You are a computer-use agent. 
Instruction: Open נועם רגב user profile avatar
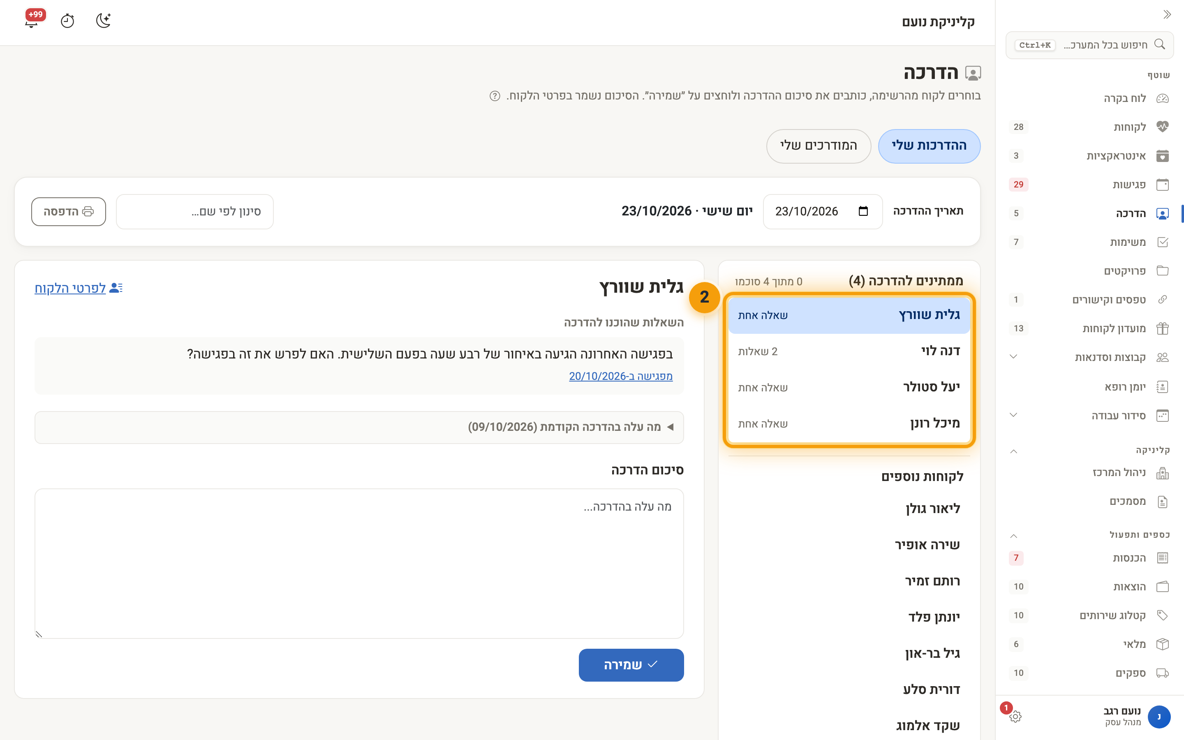(1159, 717)
